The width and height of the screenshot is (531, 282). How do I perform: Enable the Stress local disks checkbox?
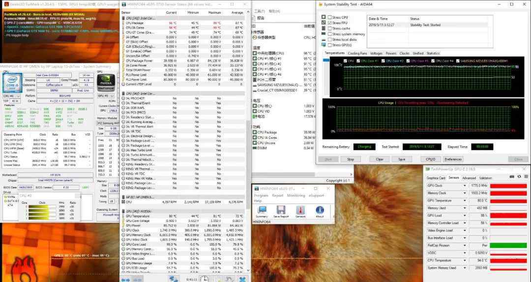pos(329,39)
